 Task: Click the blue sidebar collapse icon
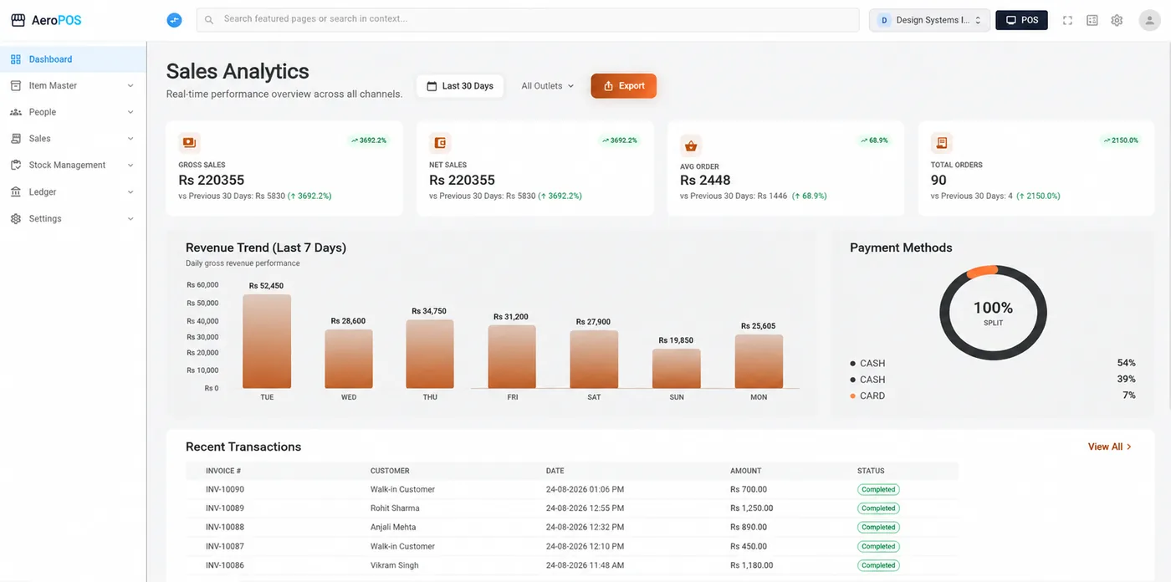pos(174,20)
